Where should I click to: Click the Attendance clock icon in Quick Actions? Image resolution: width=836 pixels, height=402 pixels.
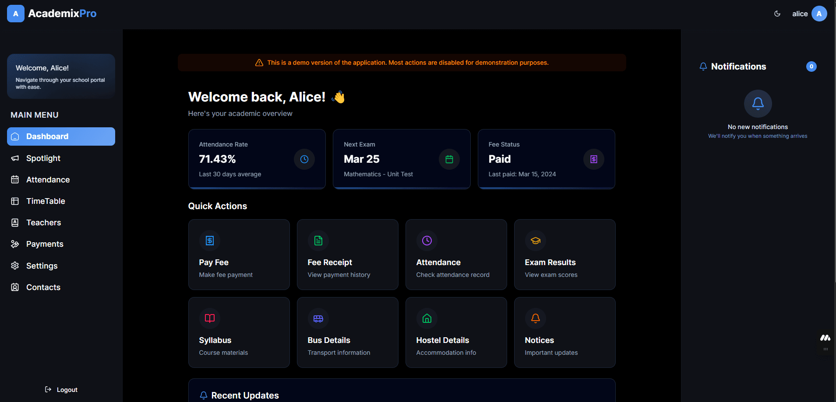point(427,241)
